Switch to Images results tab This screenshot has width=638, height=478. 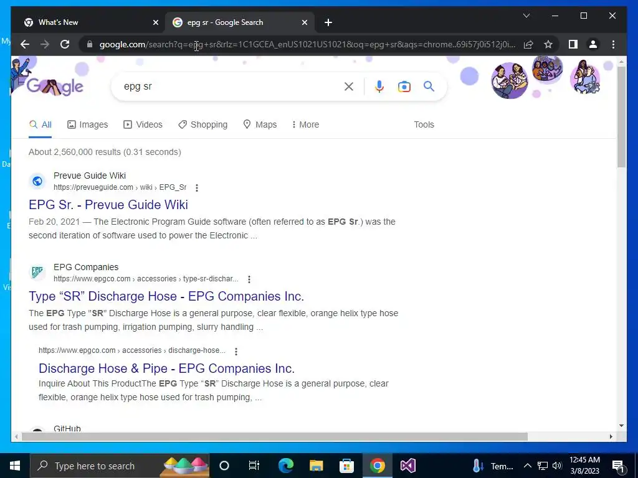pyautogui.click(x=87, y=124)
